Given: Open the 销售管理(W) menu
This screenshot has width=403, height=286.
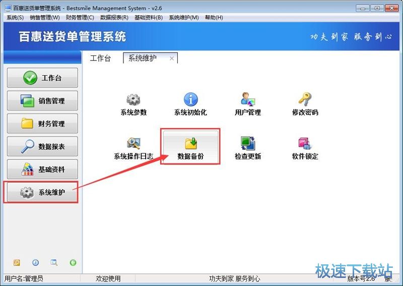Looking at the screenshot, I should tap(45, 18).
